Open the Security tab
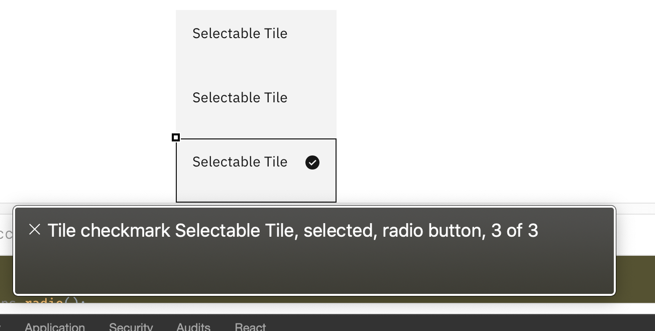The height and width of the screenshot is (331, 655). point(131,327)
